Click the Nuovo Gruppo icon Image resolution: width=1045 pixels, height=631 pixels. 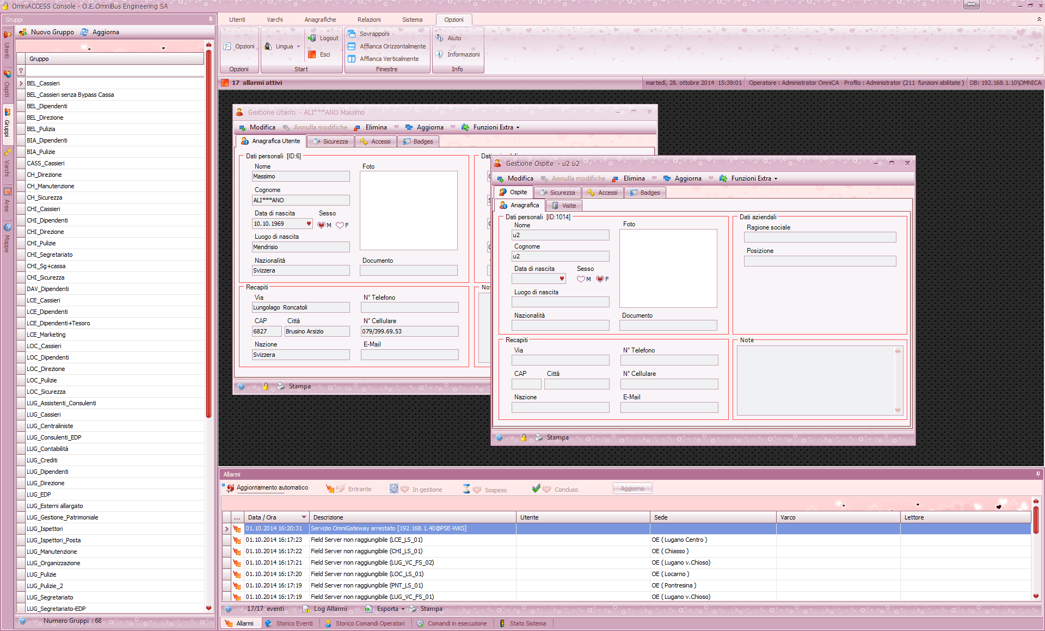(23, 32)
